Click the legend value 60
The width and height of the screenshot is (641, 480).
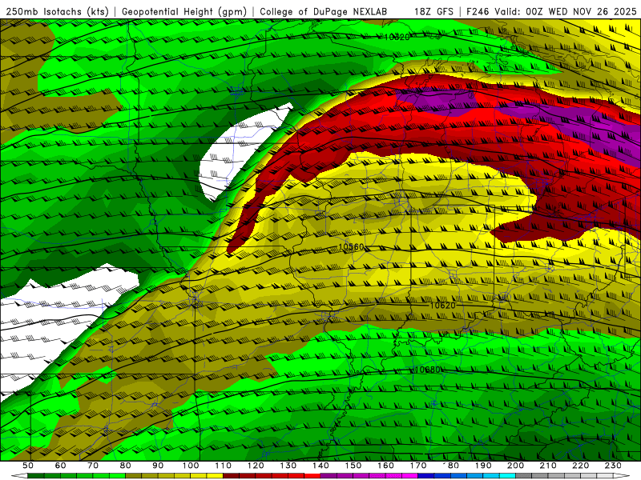(x=60, y=466)
